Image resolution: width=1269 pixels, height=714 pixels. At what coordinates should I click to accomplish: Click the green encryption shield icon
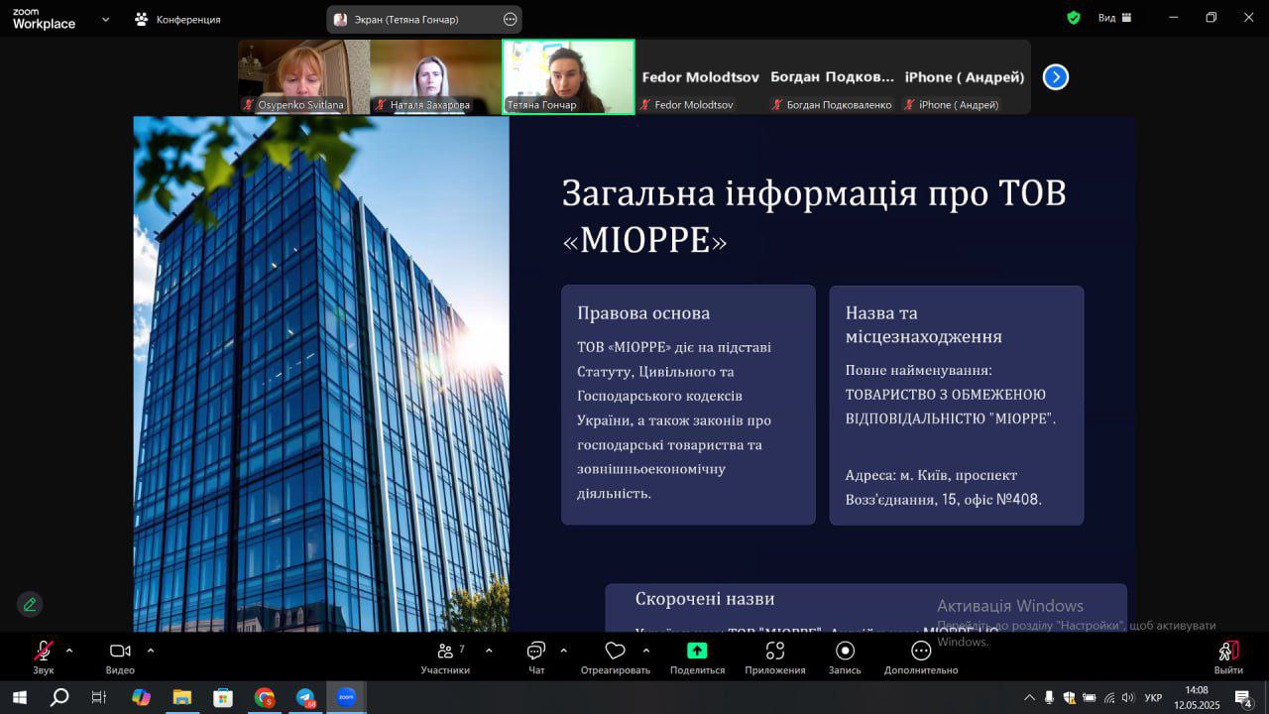1074,18
